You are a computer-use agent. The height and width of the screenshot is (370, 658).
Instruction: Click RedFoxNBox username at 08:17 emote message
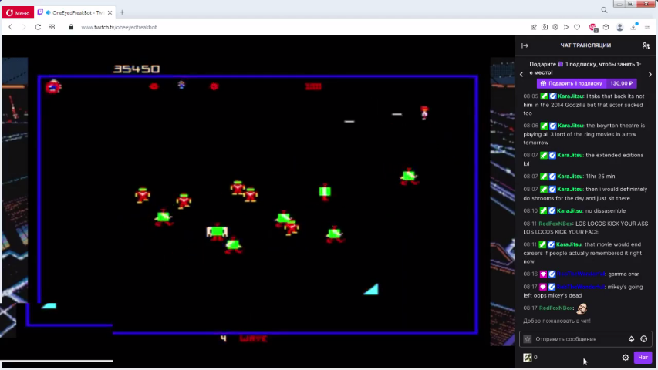[x=556, y=308]
